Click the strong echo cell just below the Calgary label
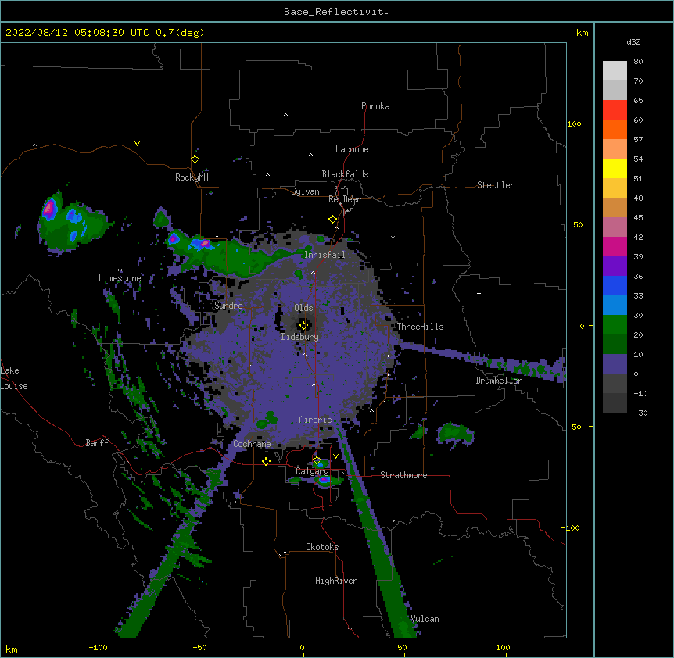The image size is (674, 658). coord(324,480)
